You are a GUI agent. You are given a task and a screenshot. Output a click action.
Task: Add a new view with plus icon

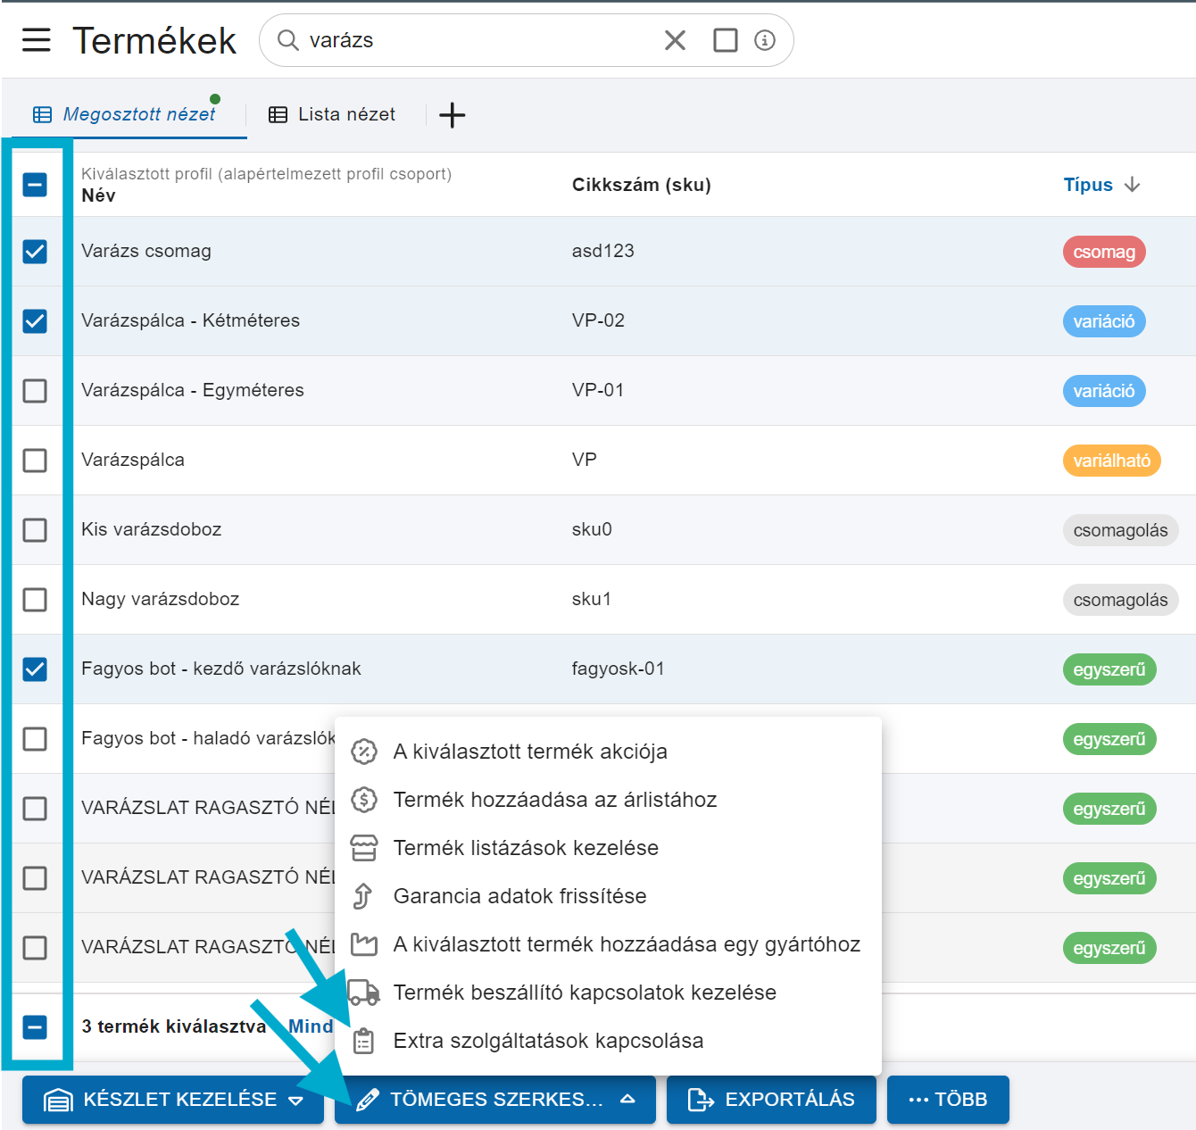click(453, 115)
